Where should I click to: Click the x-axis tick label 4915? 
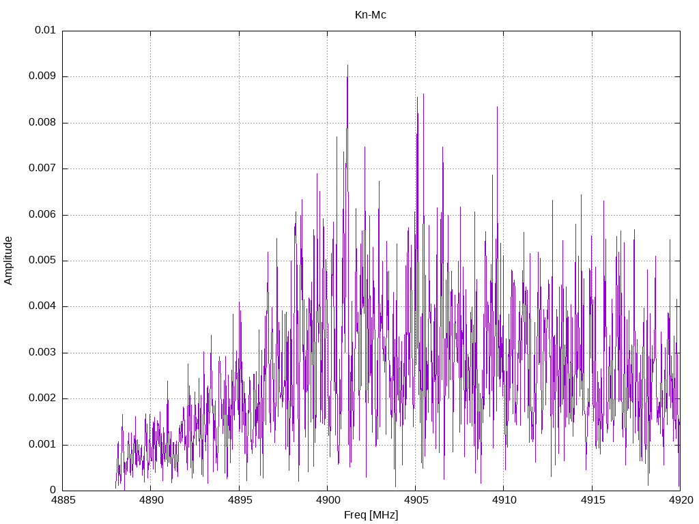coord(593,500)
